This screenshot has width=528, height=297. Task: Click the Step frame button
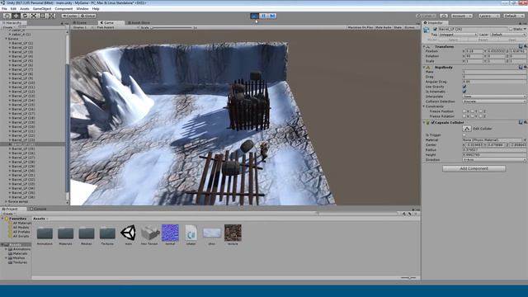272,16
